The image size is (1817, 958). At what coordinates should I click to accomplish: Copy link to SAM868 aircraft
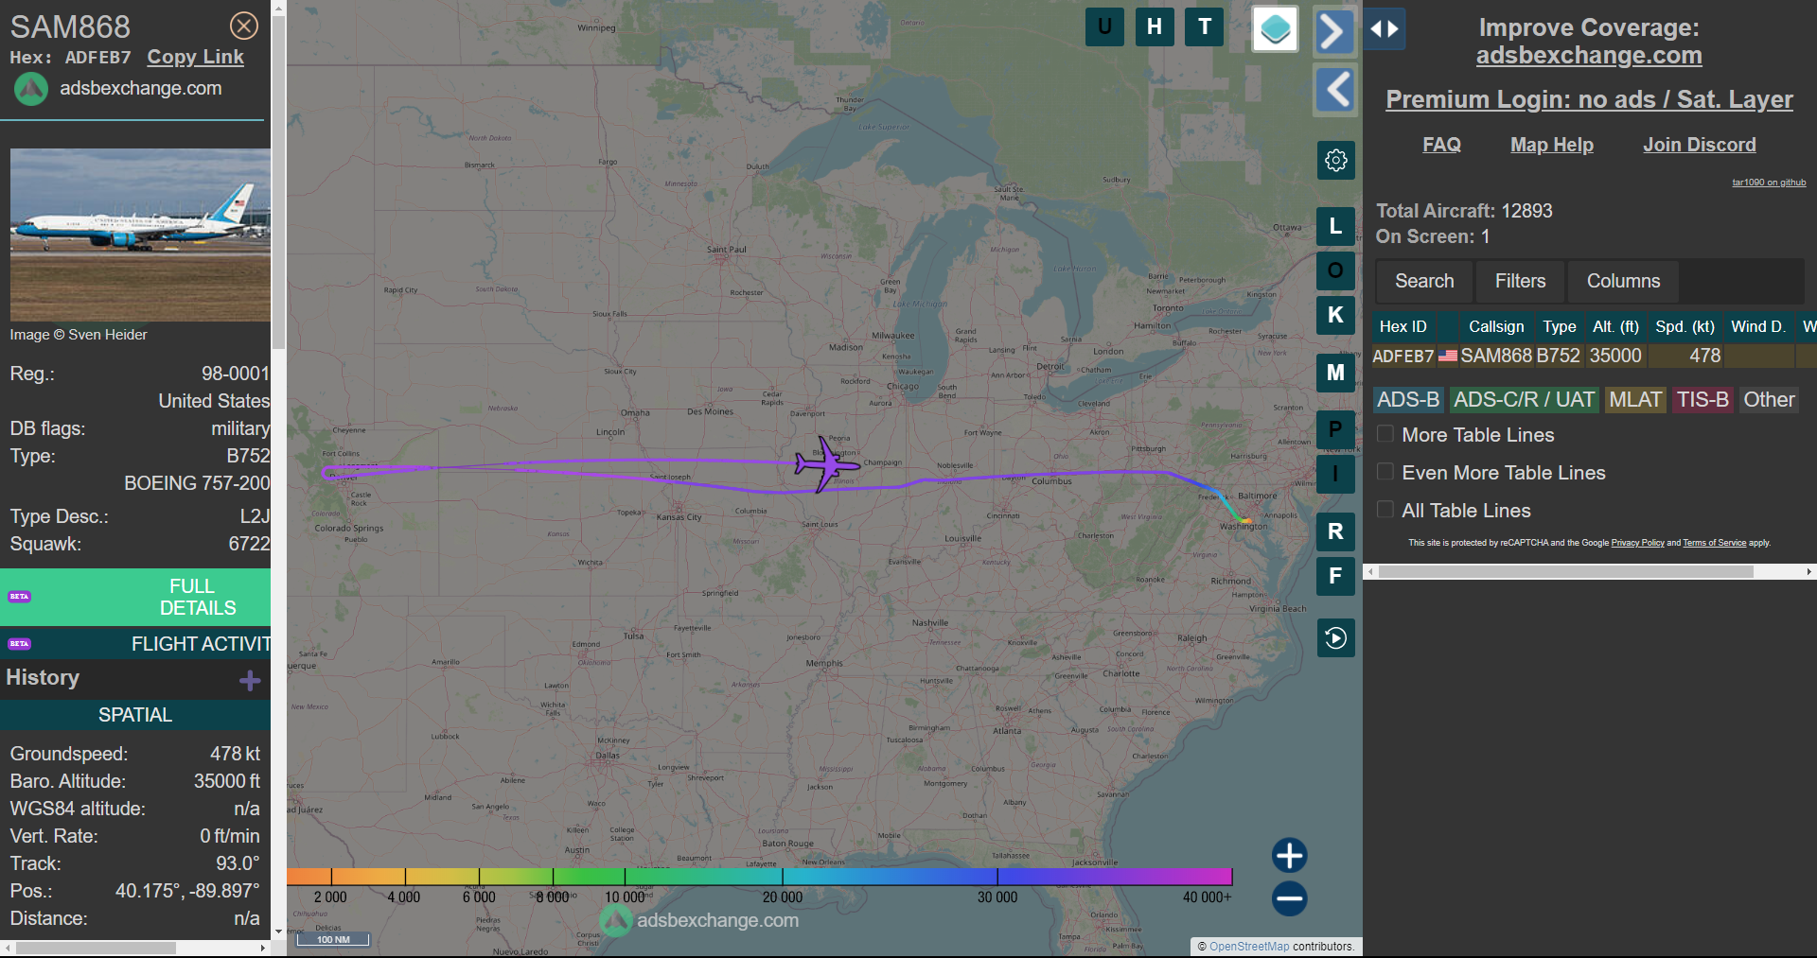tap(195, 57)
